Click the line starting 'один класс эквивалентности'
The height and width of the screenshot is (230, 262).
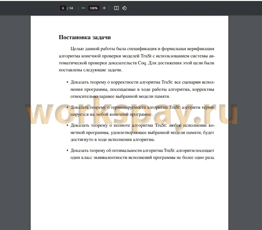pos(143,158)
